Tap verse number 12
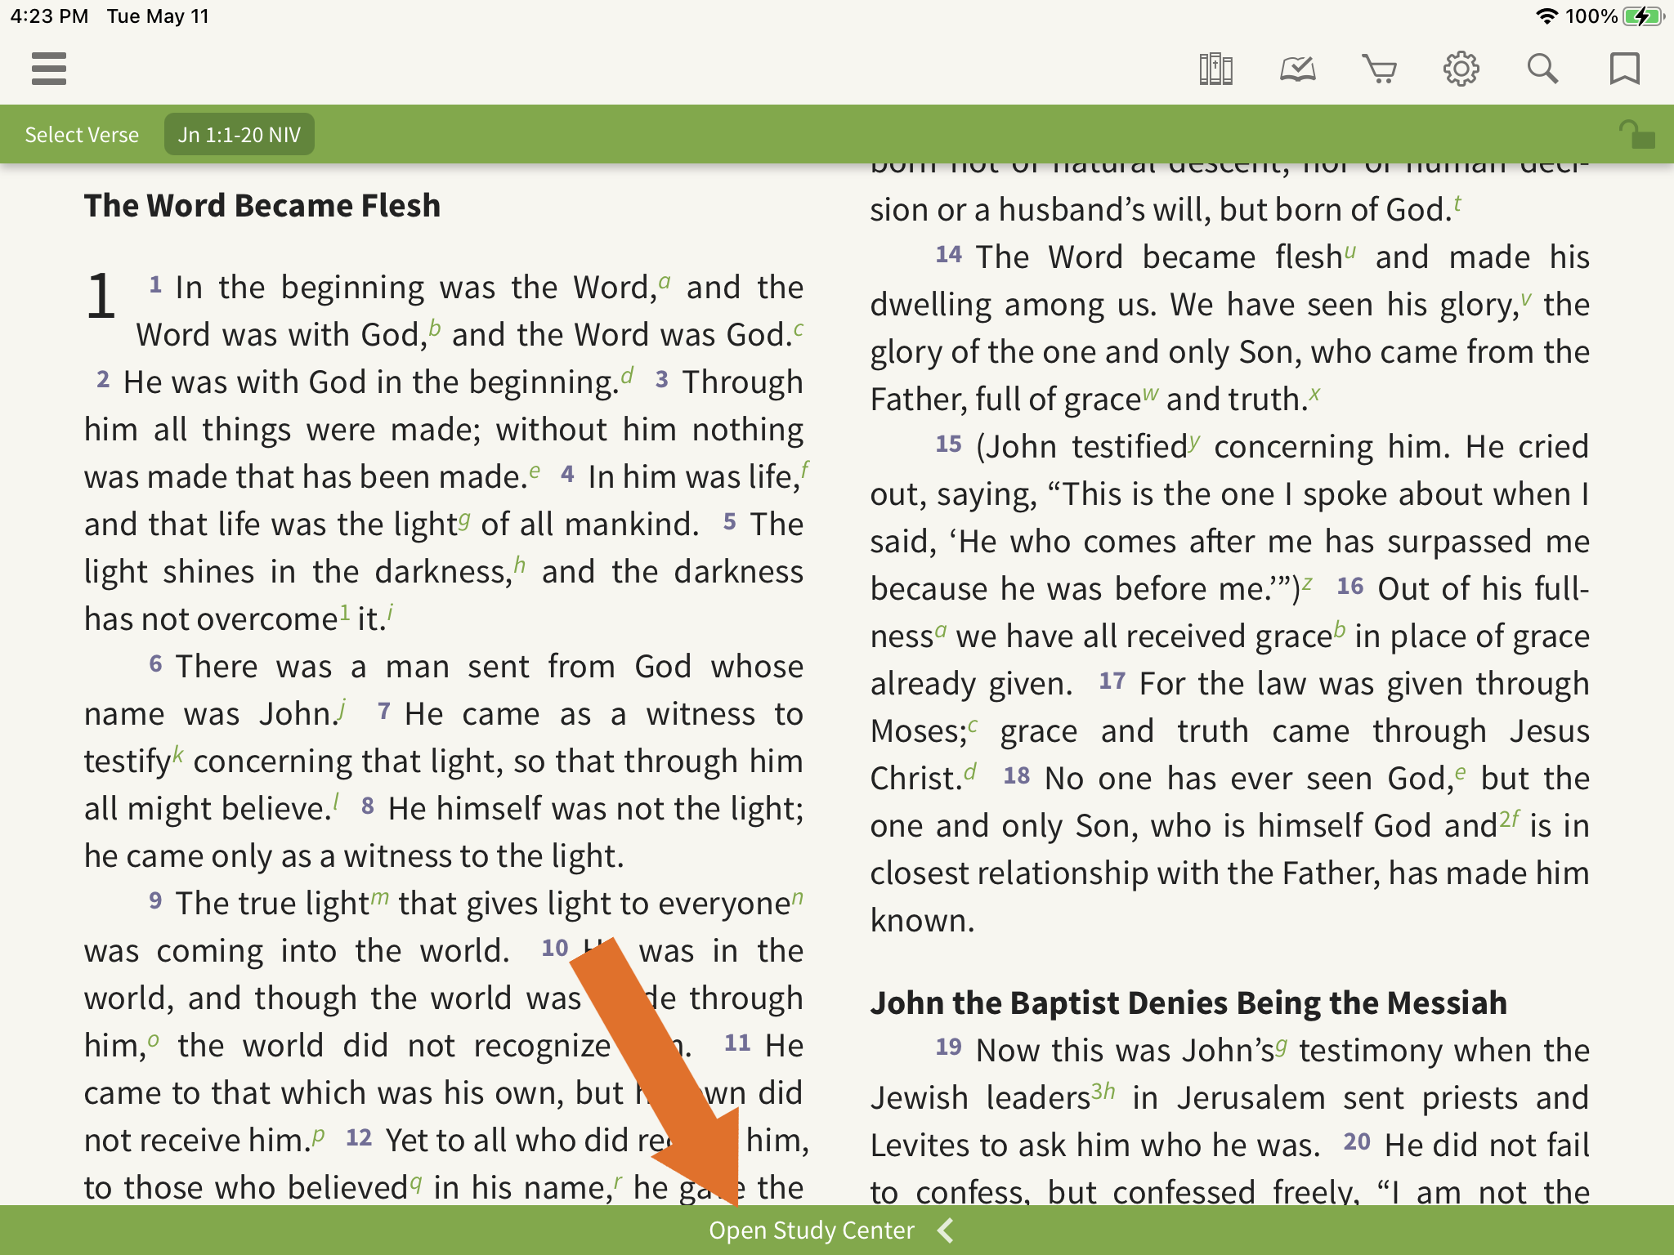 pyautogui.click(x=359, y=1137)
